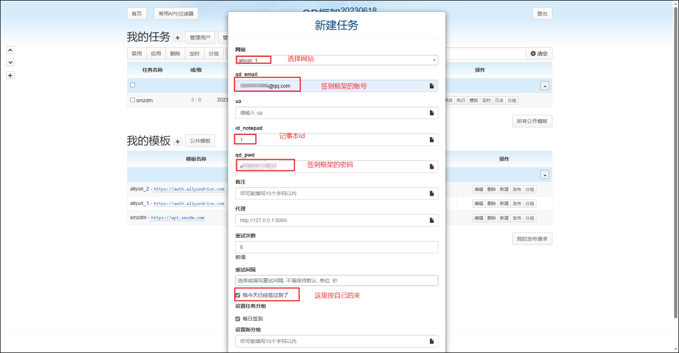Uncheck the 每日签到 group checkbox

pyautogui.click(x=238, y=319)
